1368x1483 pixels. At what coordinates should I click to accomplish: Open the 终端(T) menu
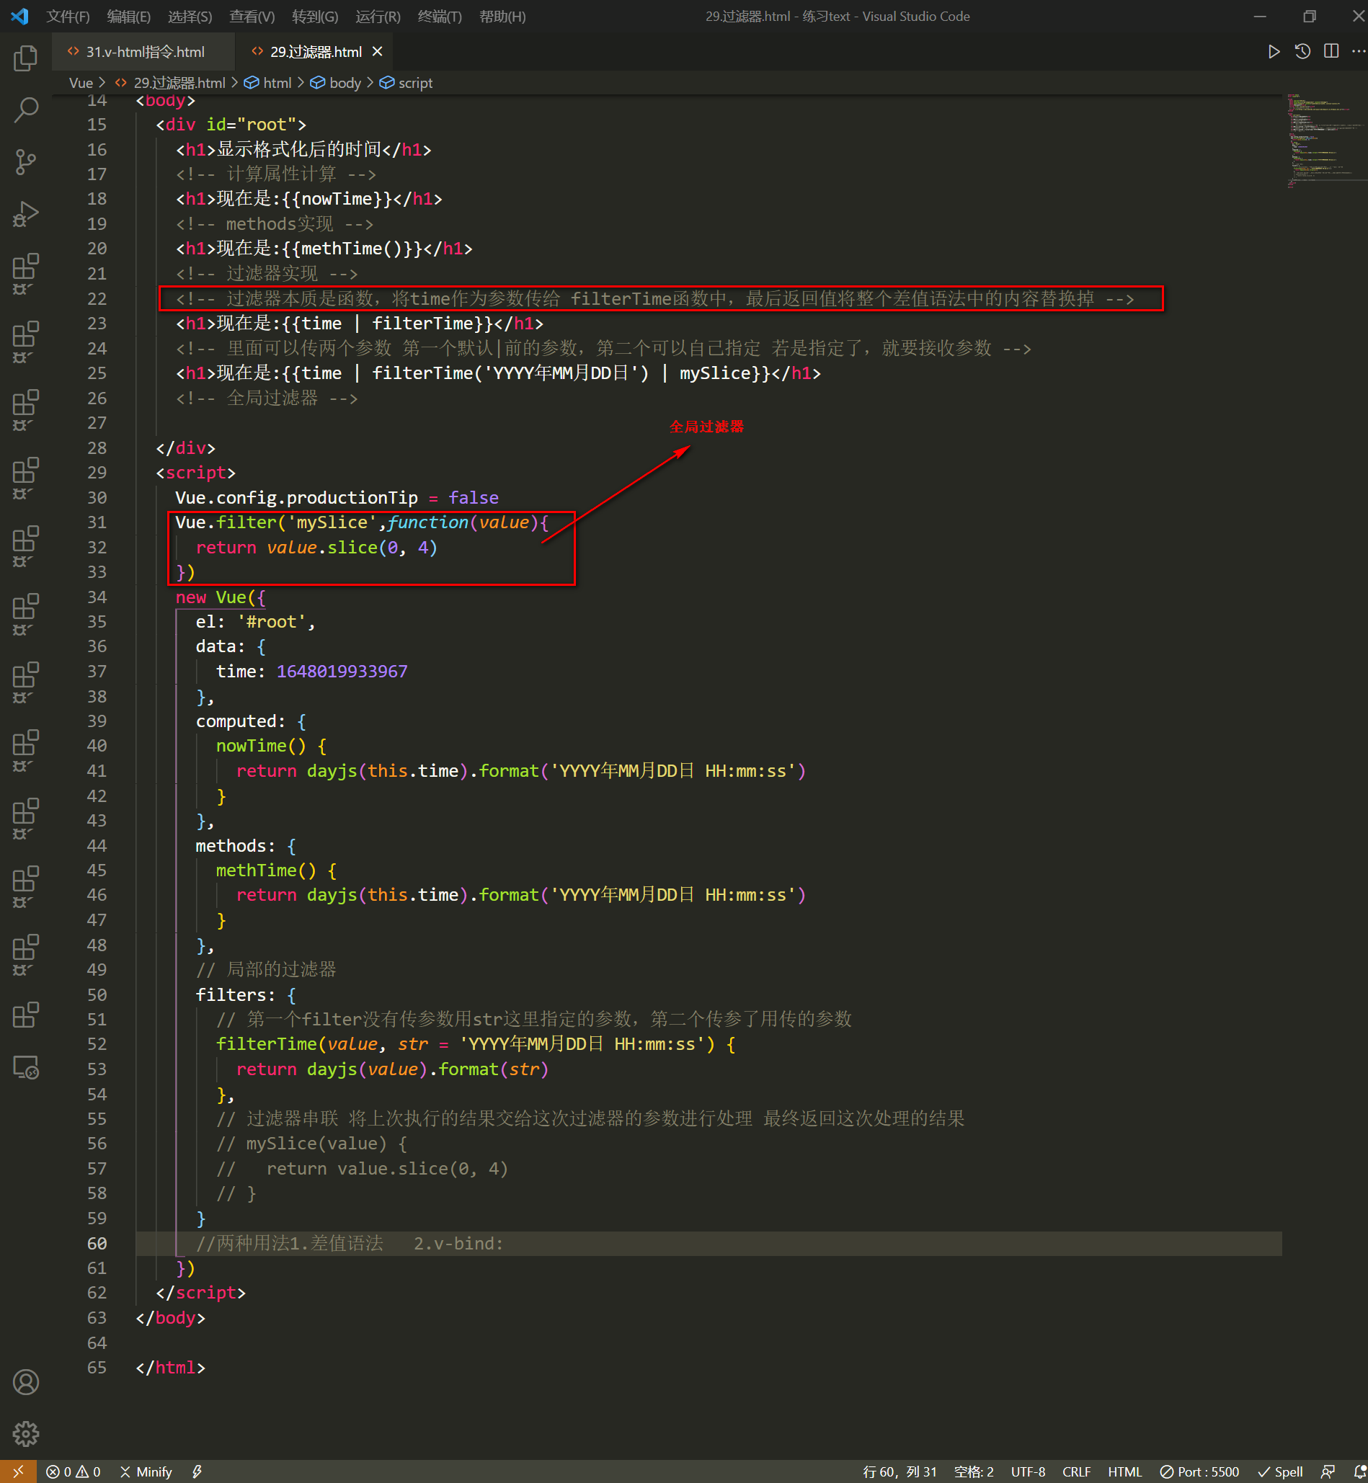click(x=440, y=17)
